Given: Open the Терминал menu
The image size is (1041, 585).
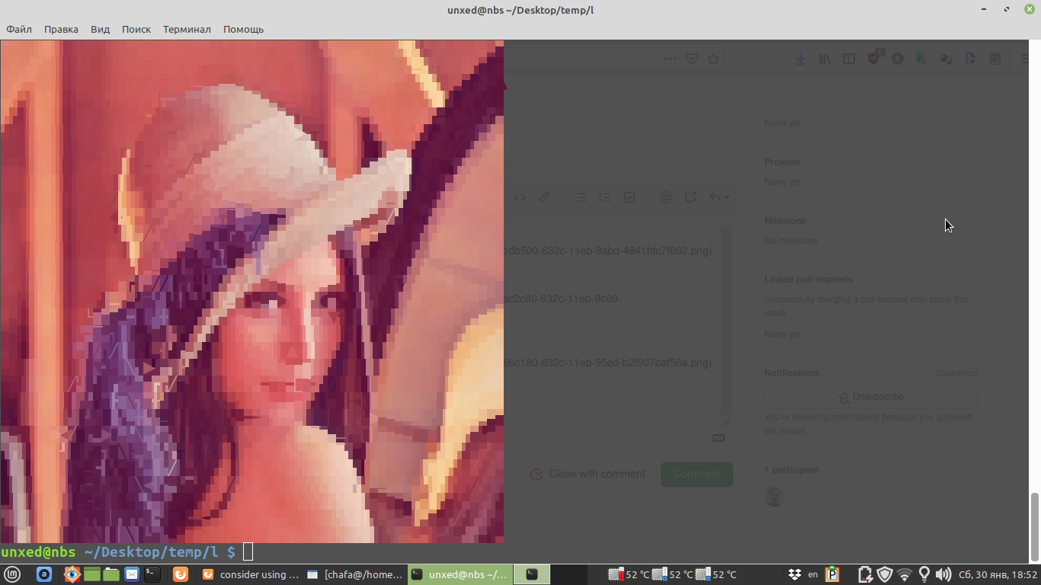Looking at the screenshot, I should click(187, 29).
